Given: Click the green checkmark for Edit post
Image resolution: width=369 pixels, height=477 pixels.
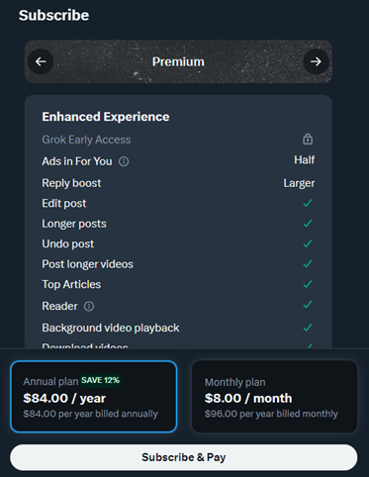Looking at the screenshot, I should point(308,203).
